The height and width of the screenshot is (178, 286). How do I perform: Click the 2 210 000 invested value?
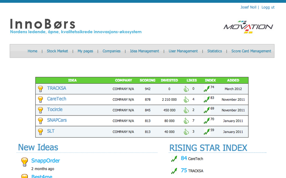pyautogui.click(x=169, y=100)
